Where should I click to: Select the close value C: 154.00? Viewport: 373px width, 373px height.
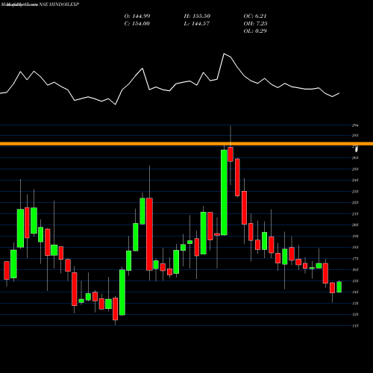(x=137, y=24)
